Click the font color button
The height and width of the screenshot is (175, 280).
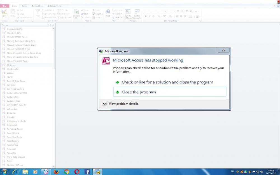159,16
